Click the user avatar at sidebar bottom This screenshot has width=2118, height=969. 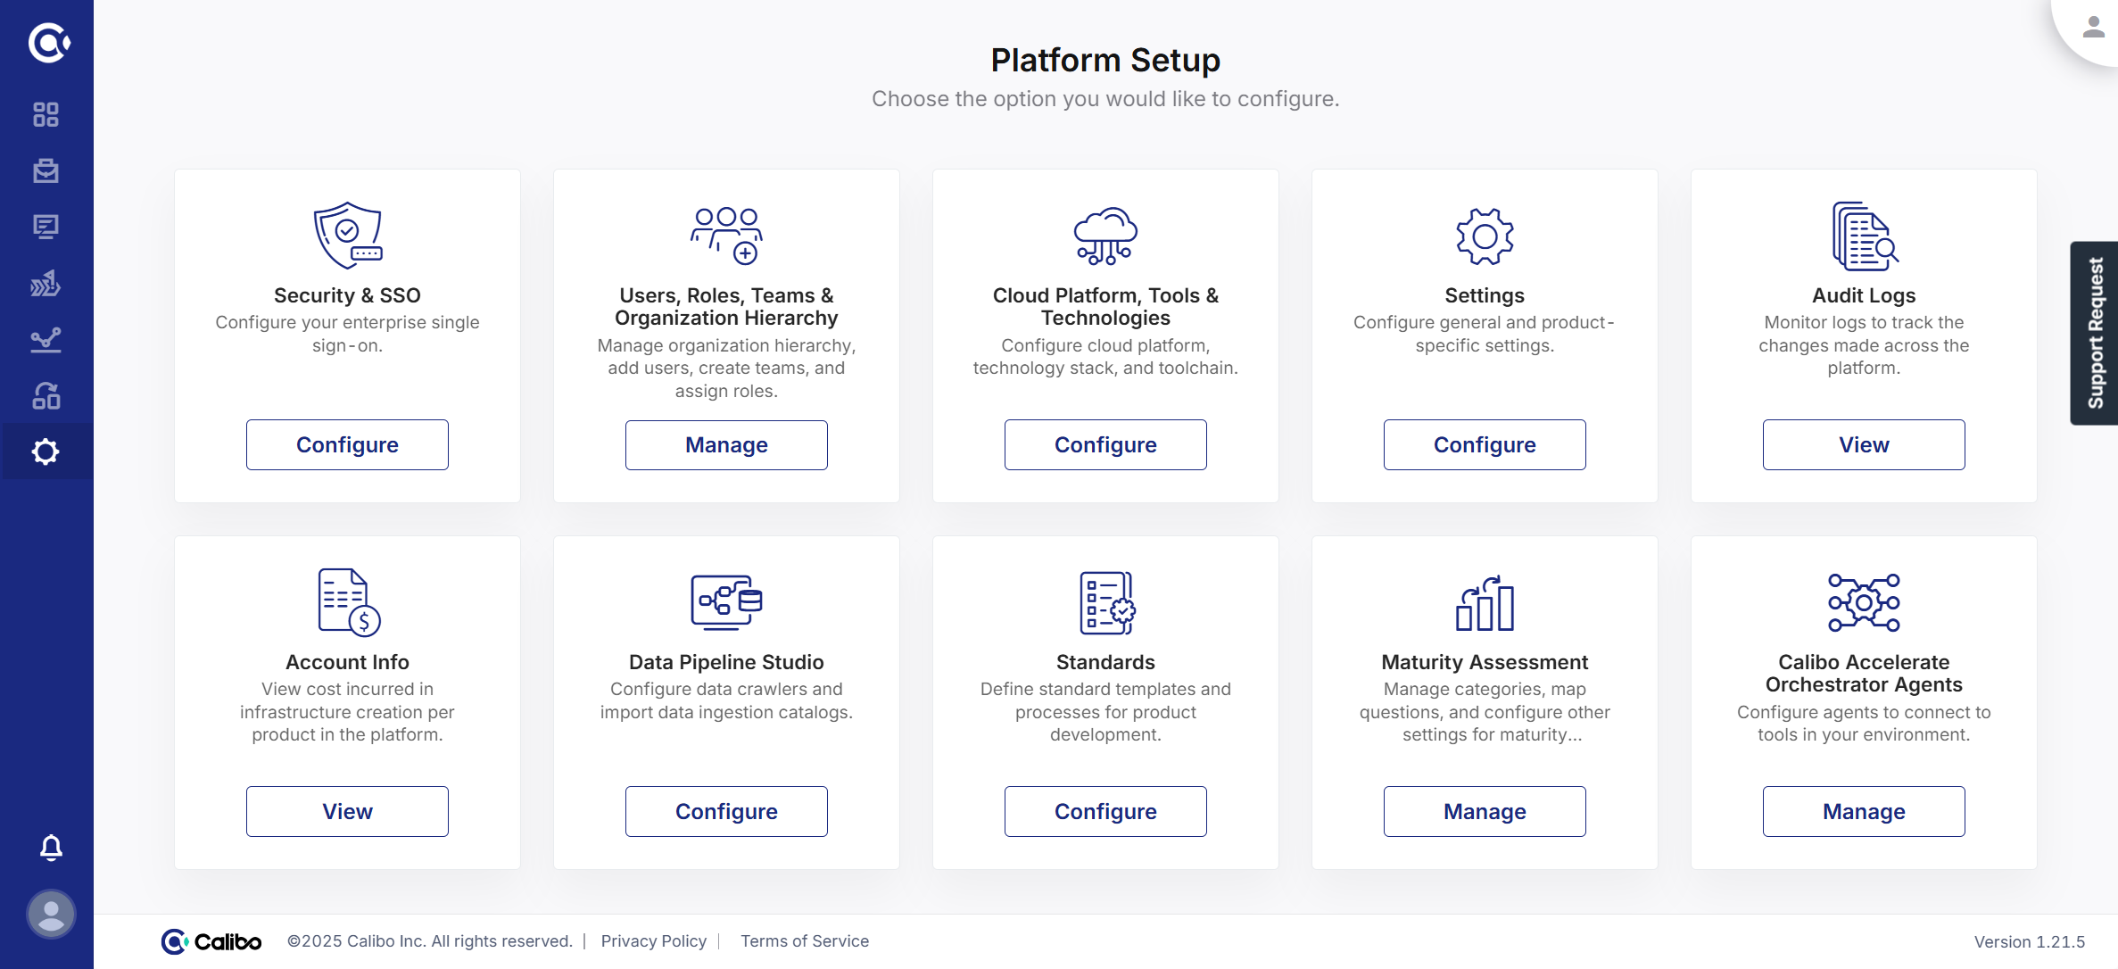pyautogui.click(x=51, y=914)
